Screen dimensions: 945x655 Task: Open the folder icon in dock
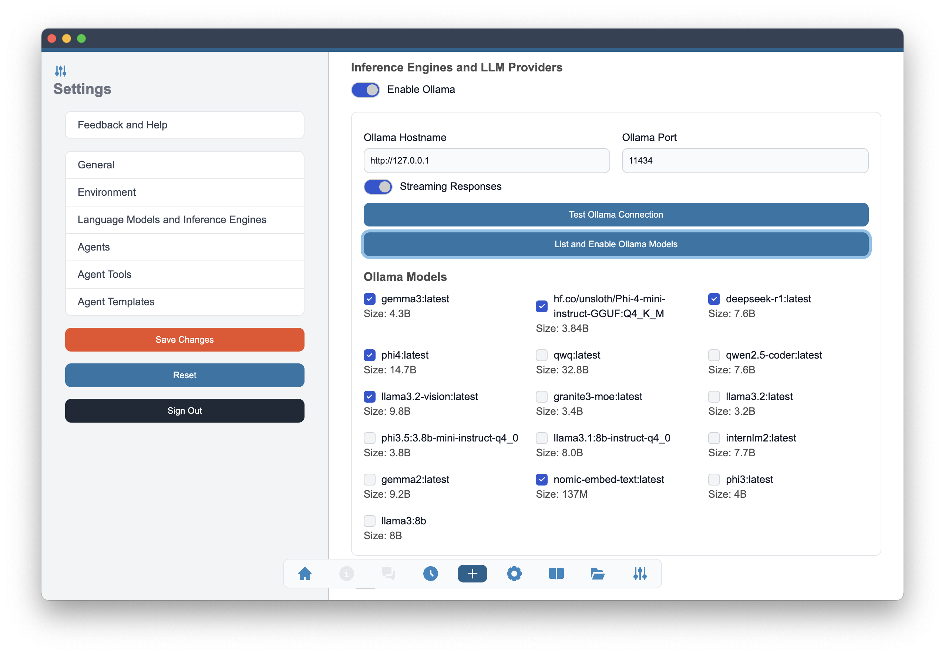pyautogui.click(x=598, y=573)
